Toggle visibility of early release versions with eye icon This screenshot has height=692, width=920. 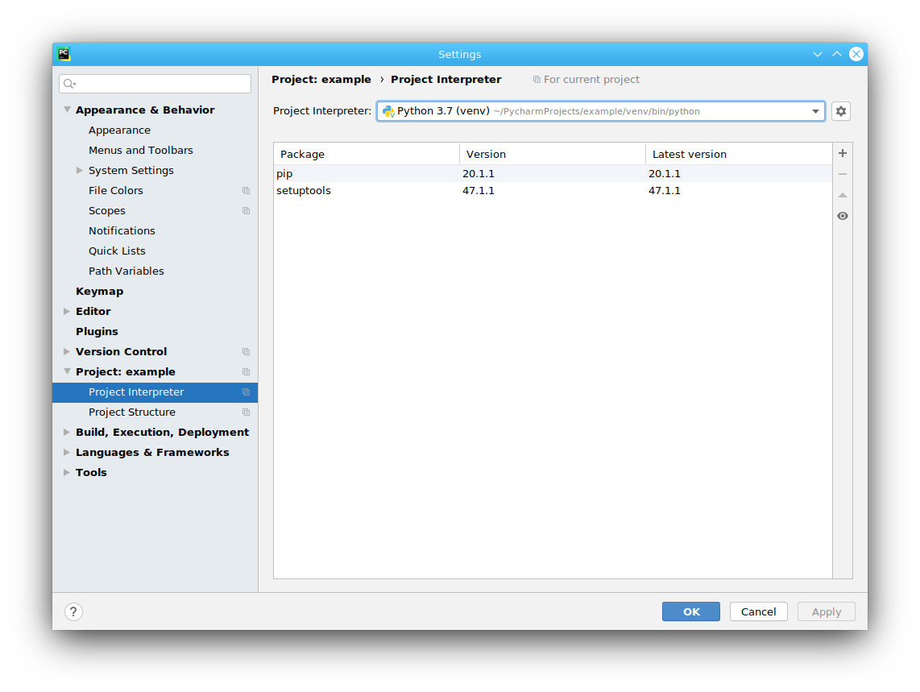point(842,216)
